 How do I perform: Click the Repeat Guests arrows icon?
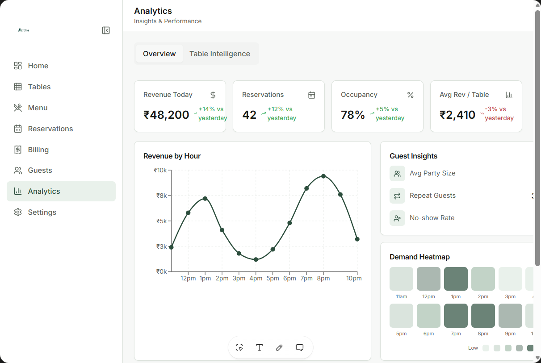(x=397, y=196)
